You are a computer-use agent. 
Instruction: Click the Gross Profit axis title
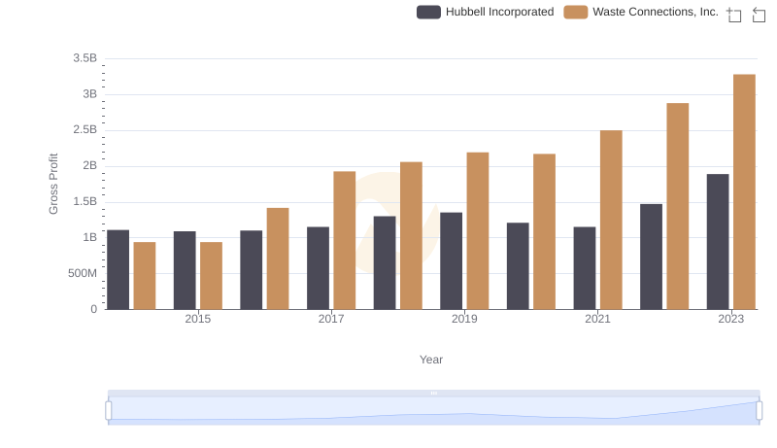click(53, 184)
